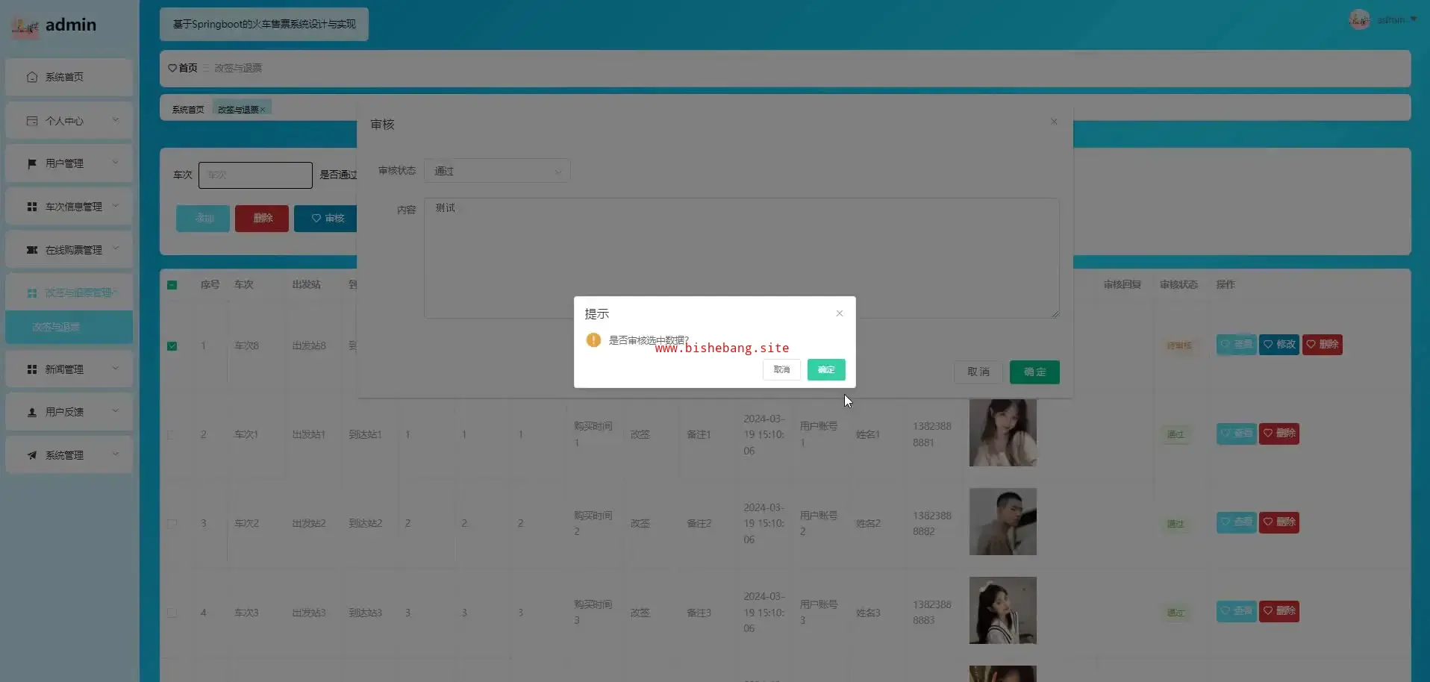Click the heart icon on 车次2 row's 查看
1430x682 pixels.
1226,522
